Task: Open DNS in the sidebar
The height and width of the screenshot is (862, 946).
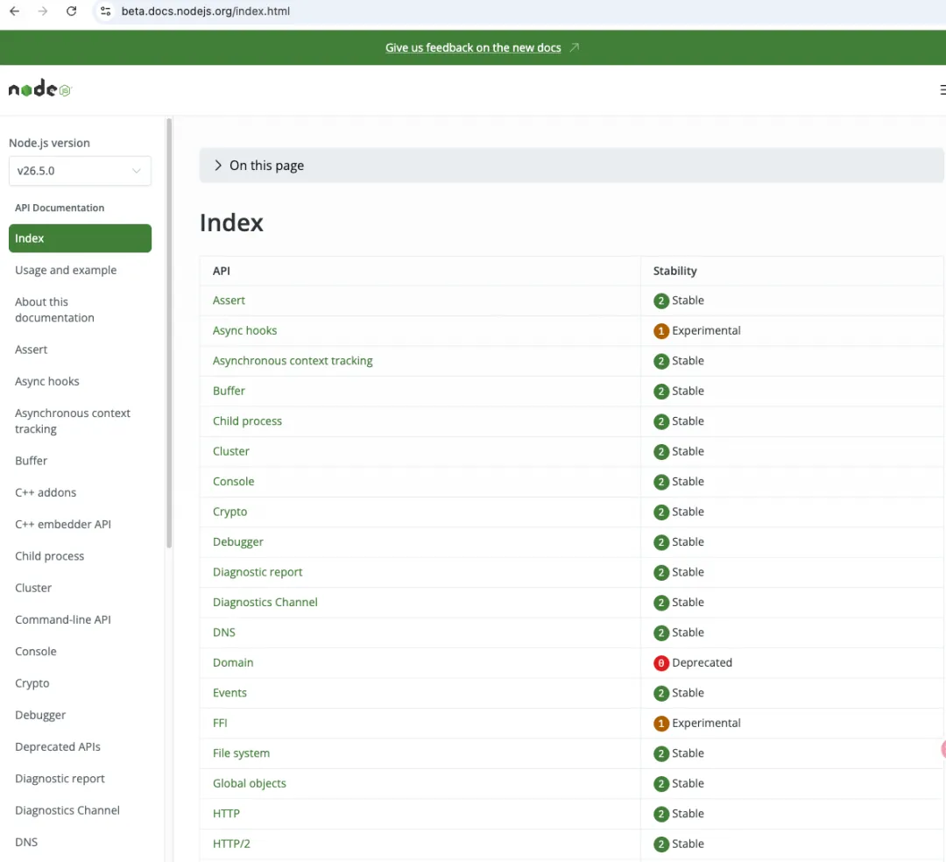Action: click(26, 842)
